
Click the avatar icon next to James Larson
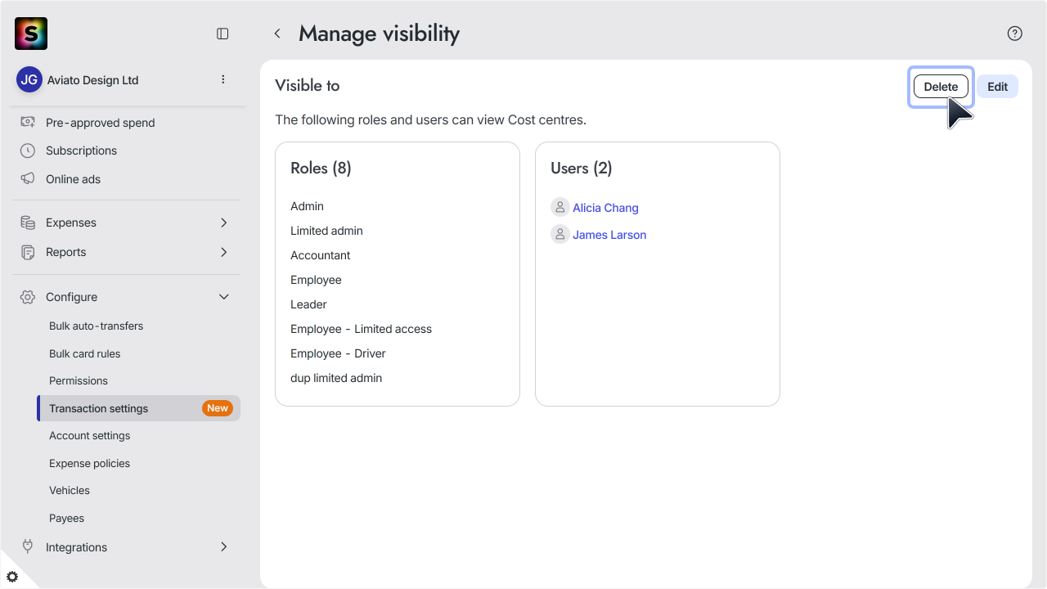560,234
